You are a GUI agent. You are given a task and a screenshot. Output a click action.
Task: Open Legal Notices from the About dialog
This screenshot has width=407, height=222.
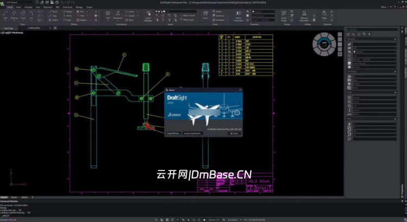pyautogui.click(x=174, y=133)
